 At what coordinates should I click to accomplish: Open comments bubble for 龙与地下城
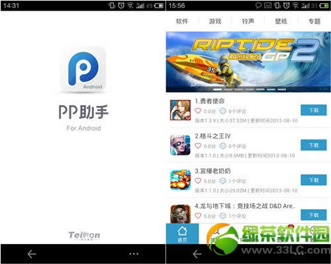(x=222, y=216)
